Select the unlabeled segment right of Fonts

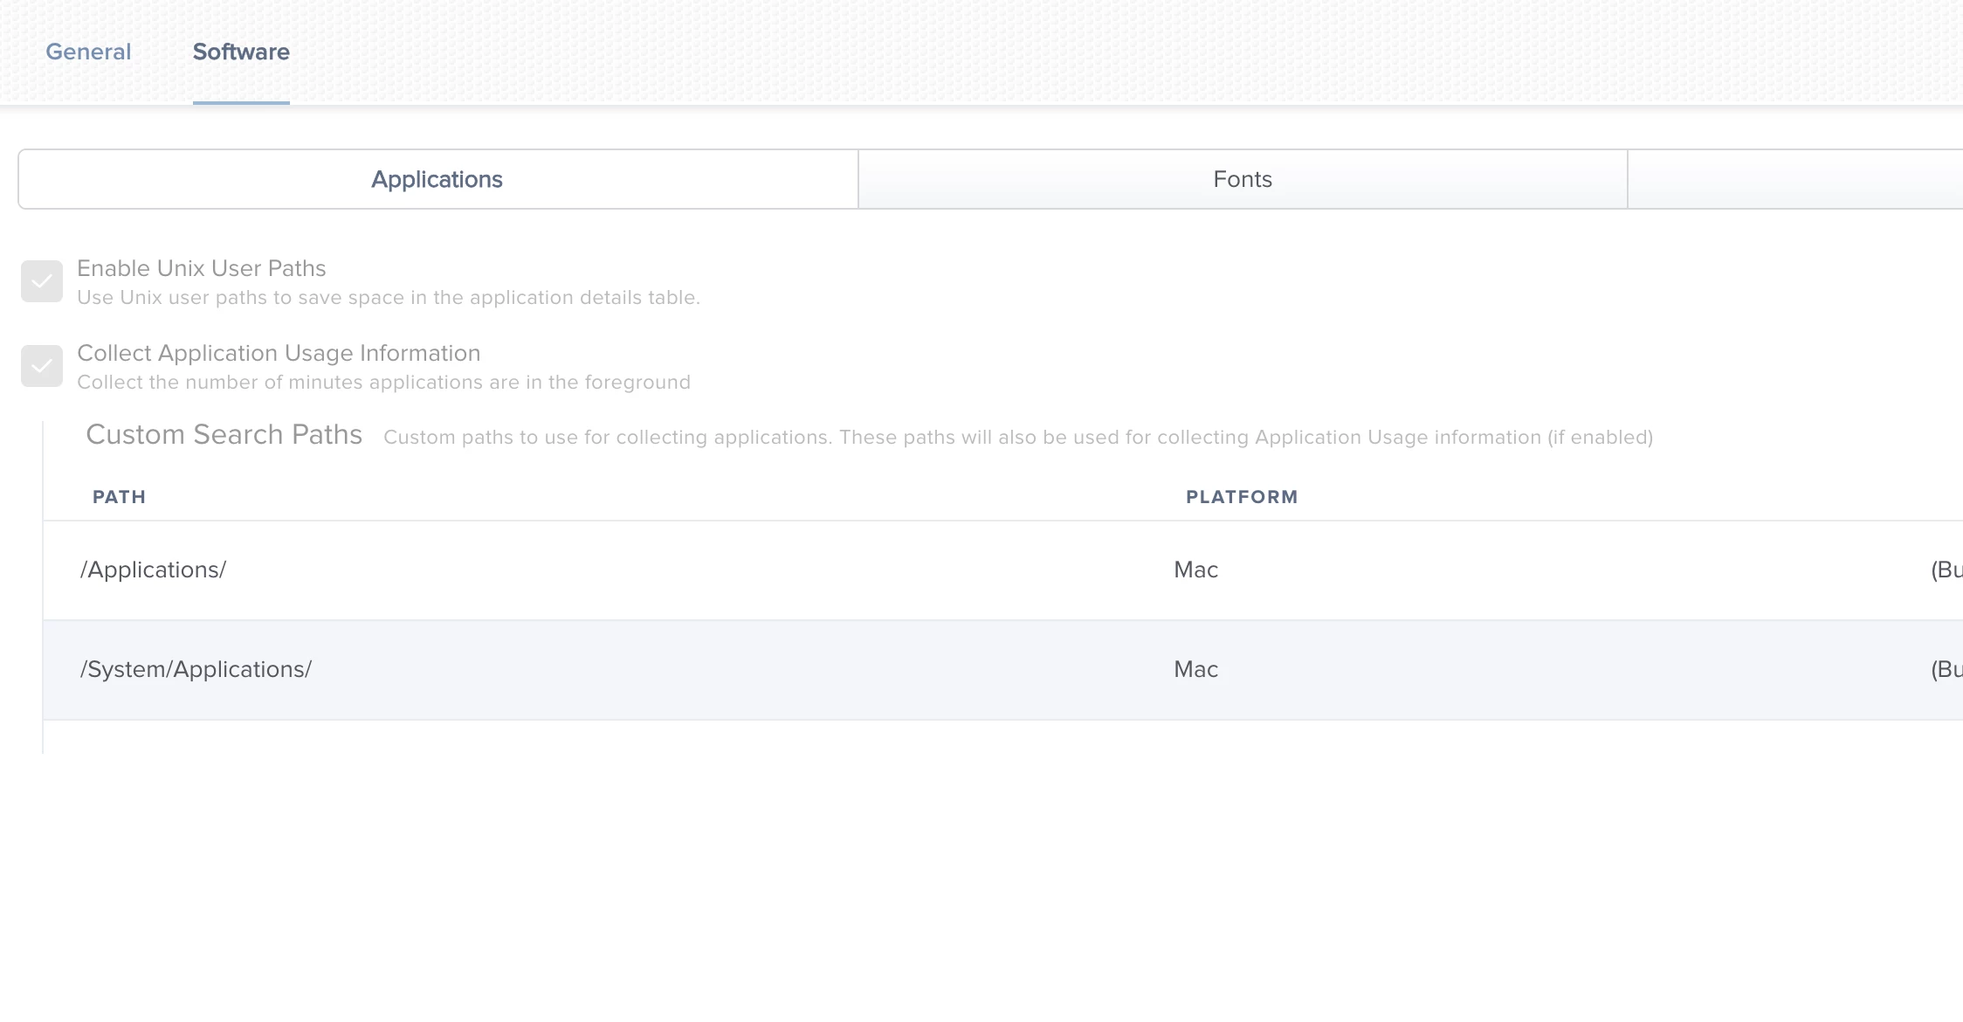coord(1794,179)
